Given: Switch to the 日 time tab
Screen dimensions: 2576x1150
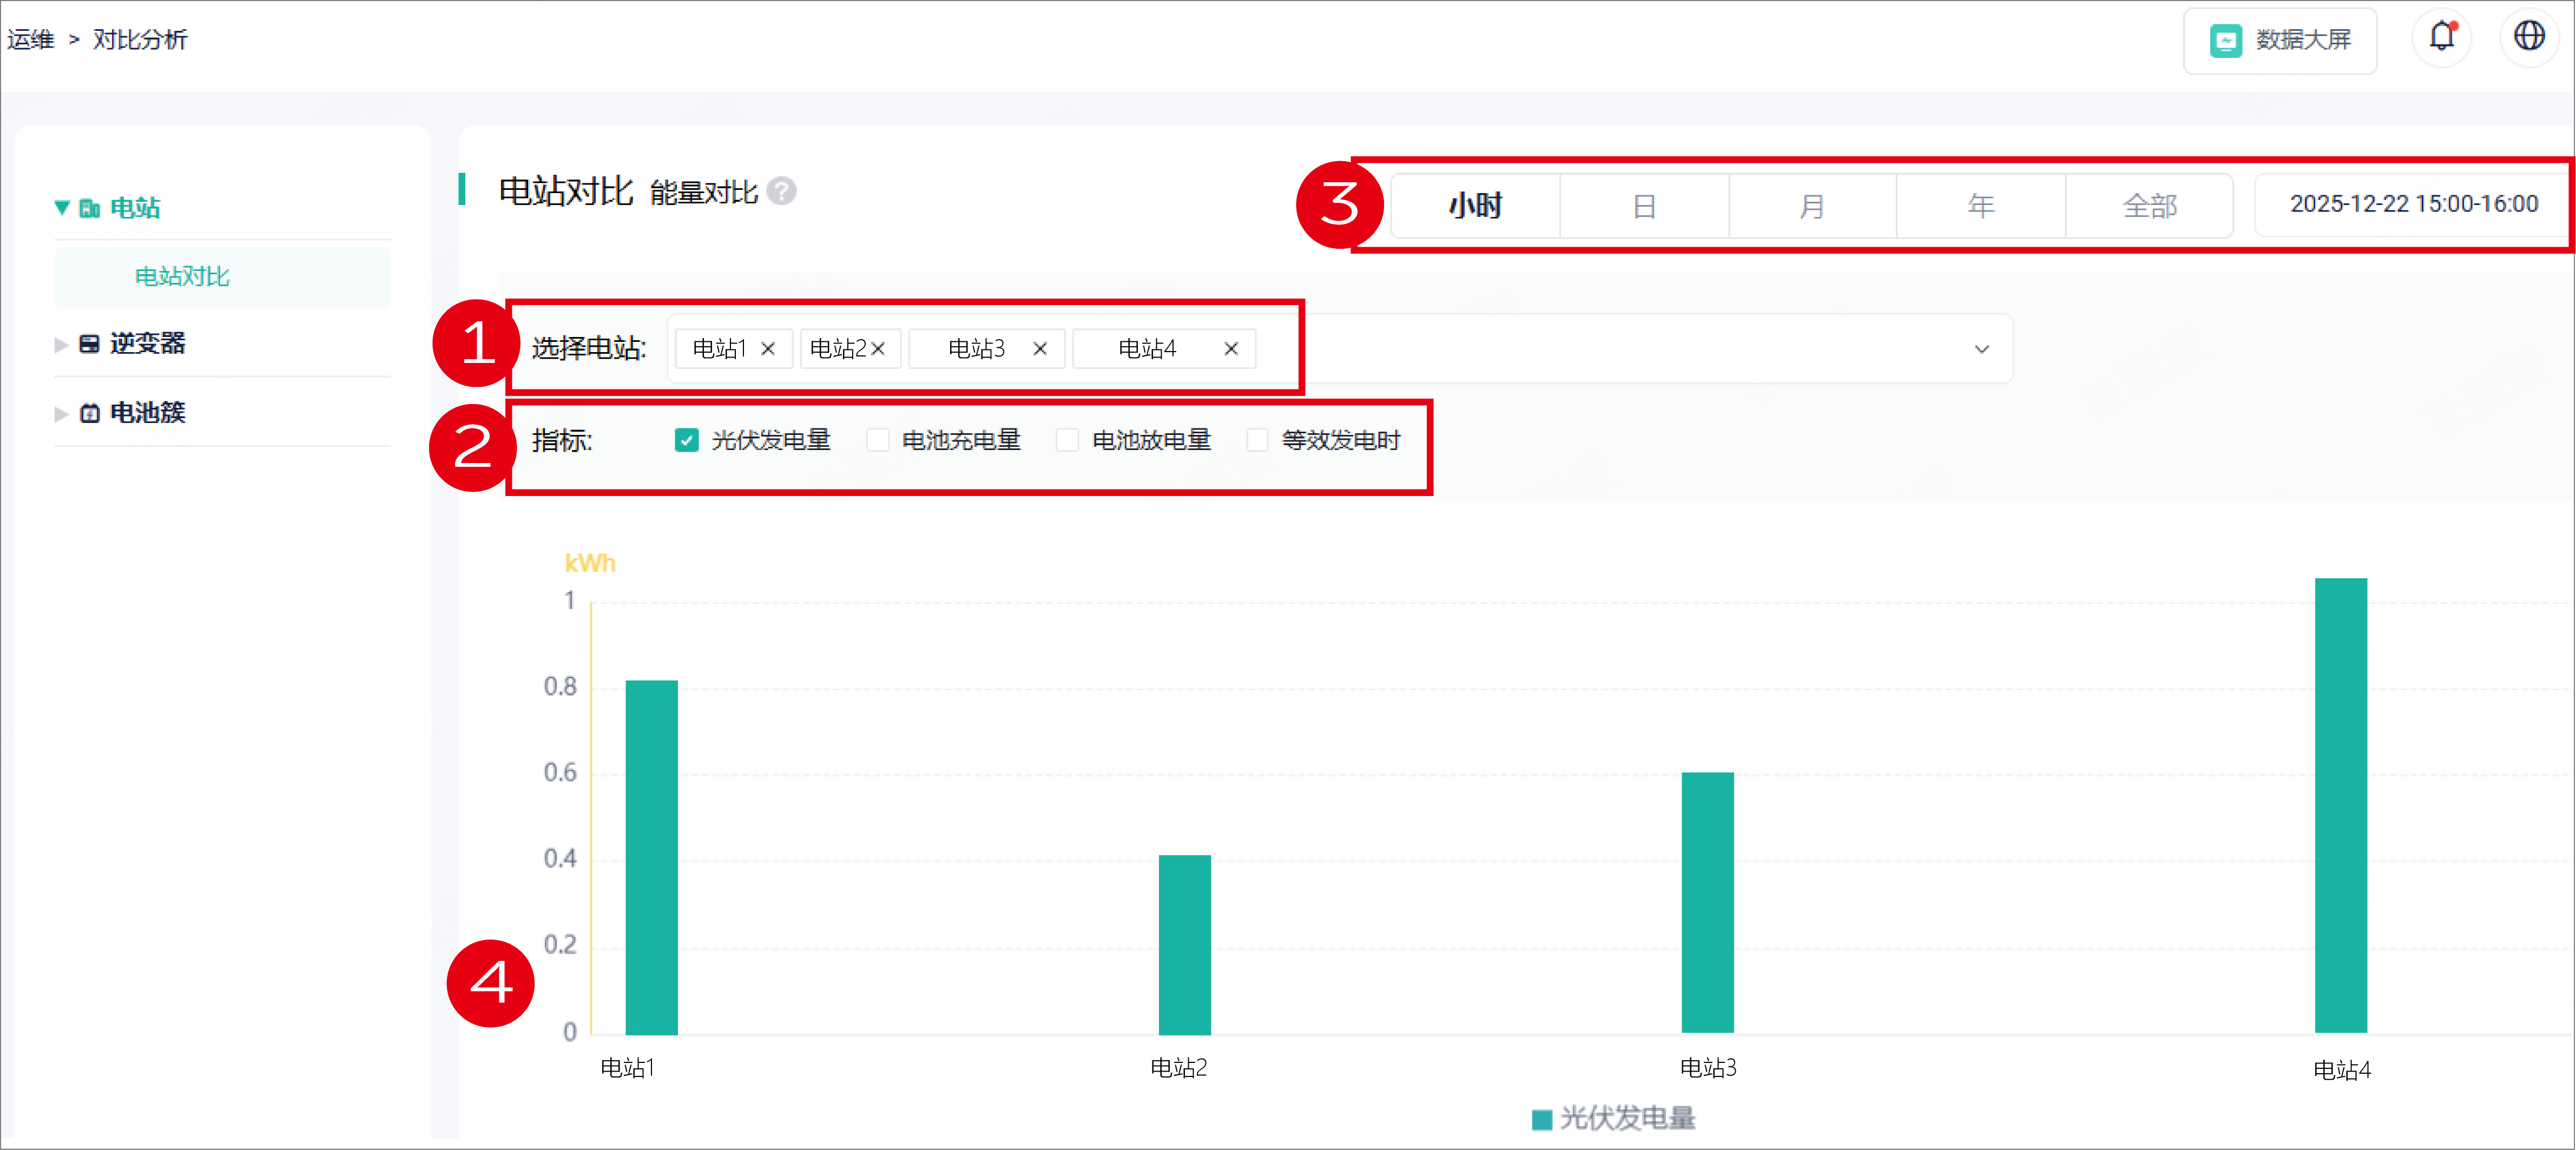Looking at the screenshot, I should (1644, 206).
